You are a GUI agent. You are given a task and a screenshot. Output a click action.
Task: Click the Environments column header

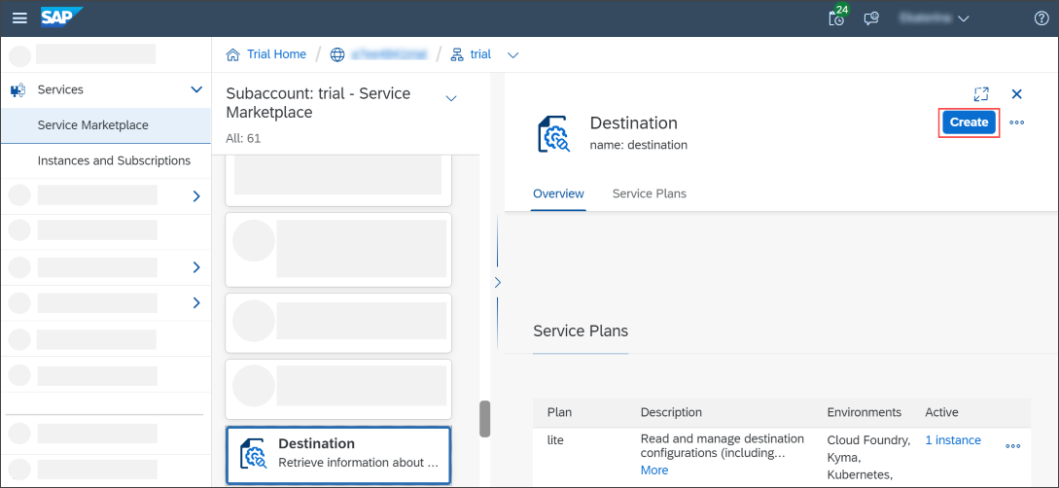[865, 412]
